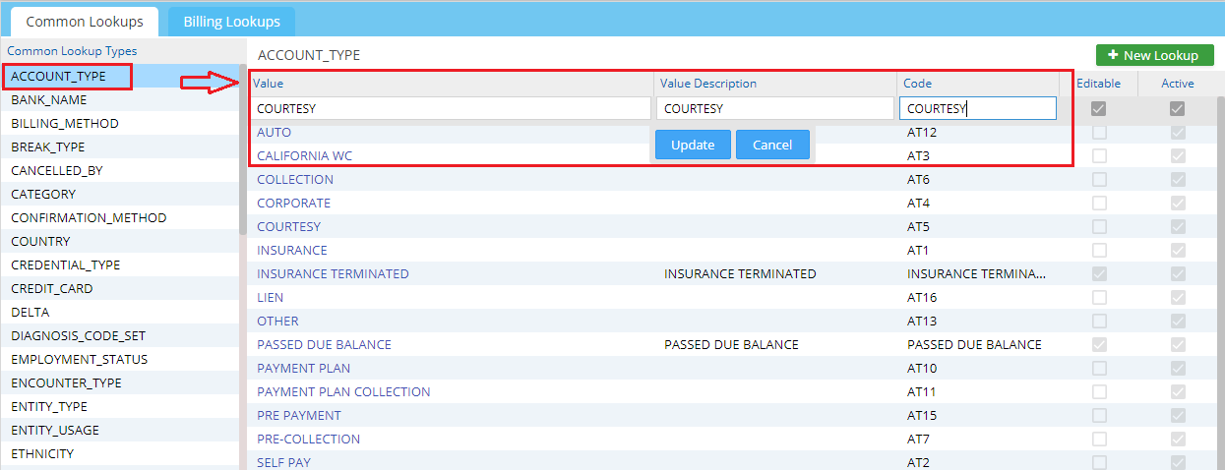Open the PAYMENT PLAN COLLECTION entry
Image resolution: width=1225 pixels, height=470 pixels.
pos(343,392)
